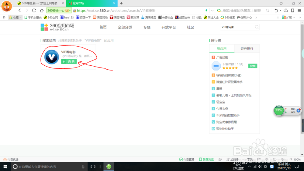Open the 开放平台 nav item

(x=169, y=27)
